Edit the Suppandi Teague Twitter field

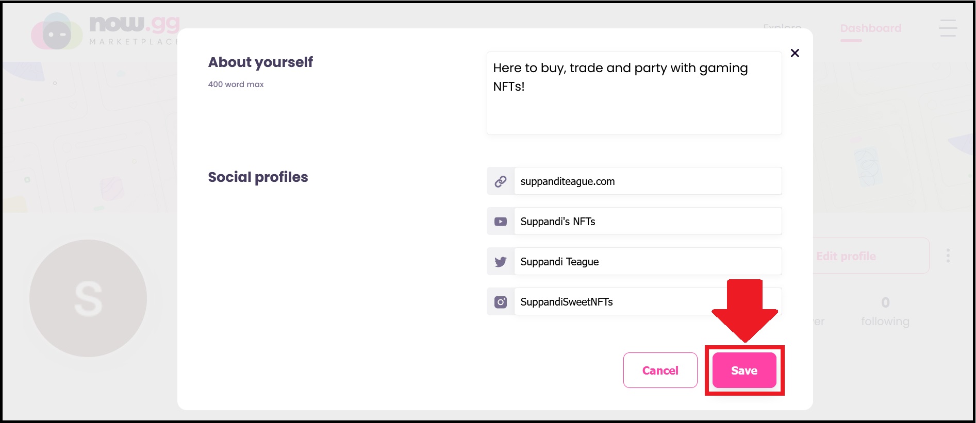click(x=648, y=262)
